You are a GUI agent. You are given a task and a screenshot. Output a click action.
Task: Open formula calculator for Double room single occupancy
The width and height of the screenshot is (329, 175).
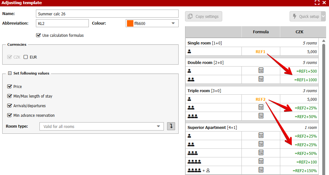tap(261, 71)
